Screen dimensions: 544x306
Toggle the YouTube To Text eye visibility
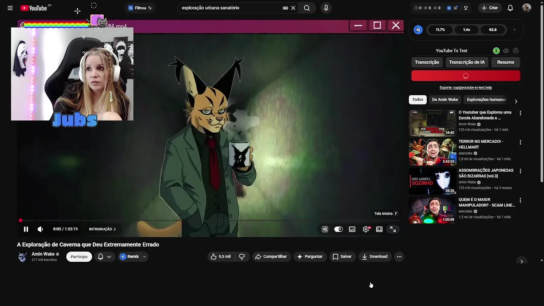pos(506,51)
